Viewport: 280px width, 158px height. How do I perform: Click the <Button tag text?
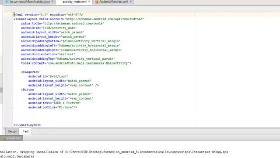pos(27,90)
